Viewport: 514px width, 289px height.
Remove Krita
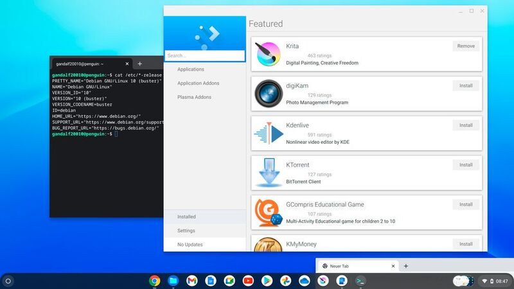click(x=466, y=46)
